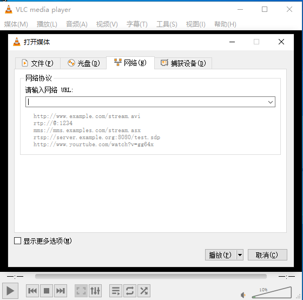Screen dimensions: 303x300
Task: Skip to previous media track
Action: pos(32,290)
